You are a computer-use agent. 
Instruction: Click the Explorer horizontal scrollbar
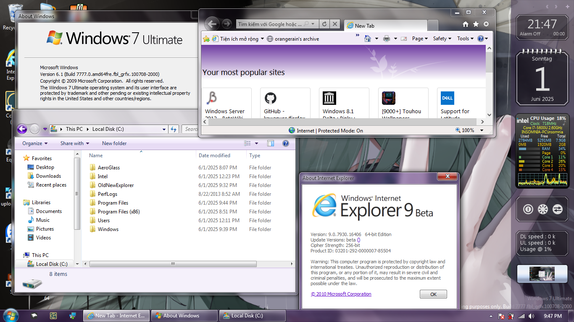[x=173, y=264]
